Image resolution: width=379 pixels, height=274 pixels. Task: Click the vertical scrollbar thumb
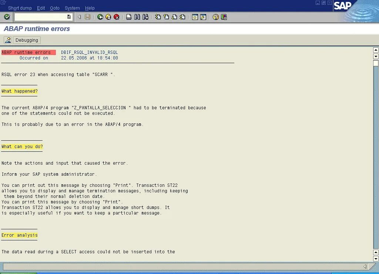376,63
